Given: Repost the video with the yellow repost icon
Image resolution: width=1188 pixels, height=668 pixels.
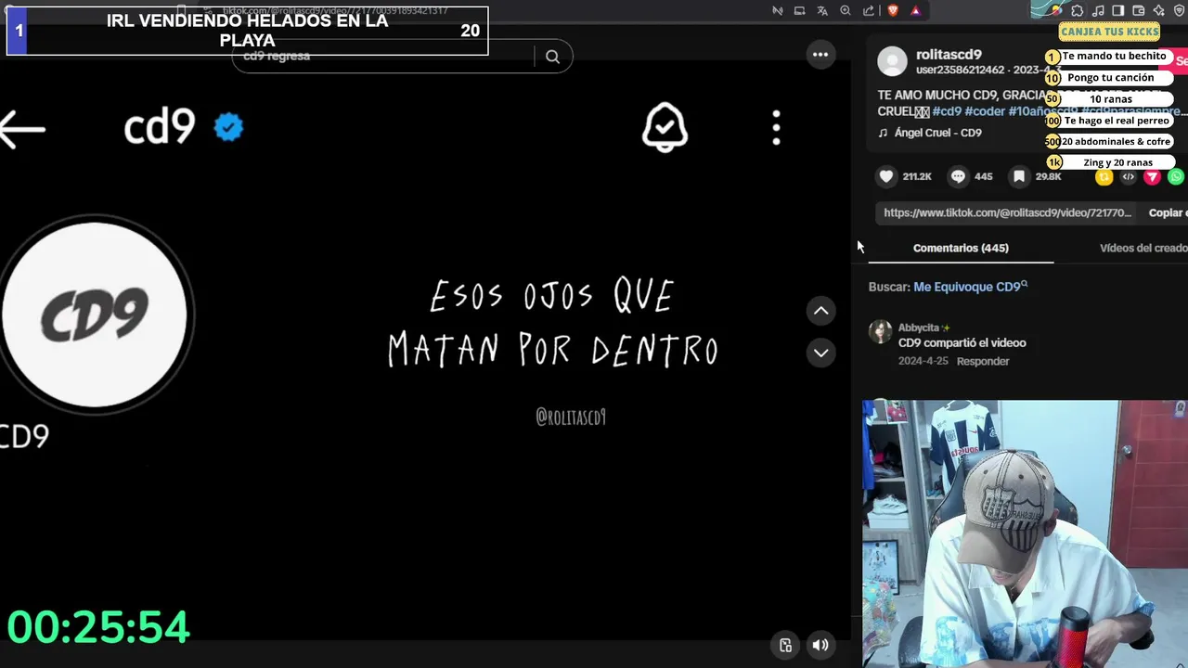Looking at the screenshot, I should click(x=1104, y=176).
